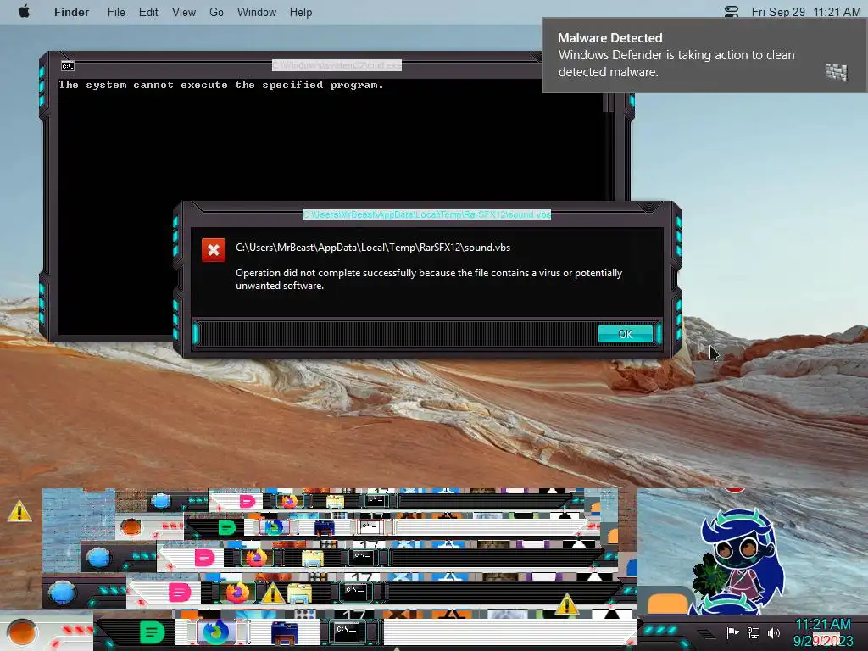Click the 'system cannot execute' console line
Viewport: 868px width, 651px height.
[x=221, y=85]
